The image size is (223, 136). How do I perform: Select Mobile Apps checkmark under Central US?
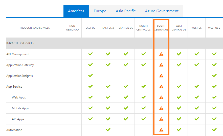click(126, 108)
